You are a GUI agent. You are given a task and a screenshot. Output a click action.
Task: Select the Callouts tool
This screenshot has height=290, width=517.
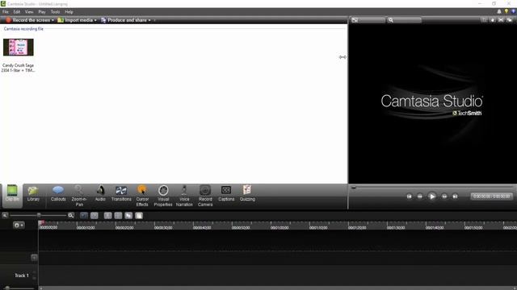58,193
